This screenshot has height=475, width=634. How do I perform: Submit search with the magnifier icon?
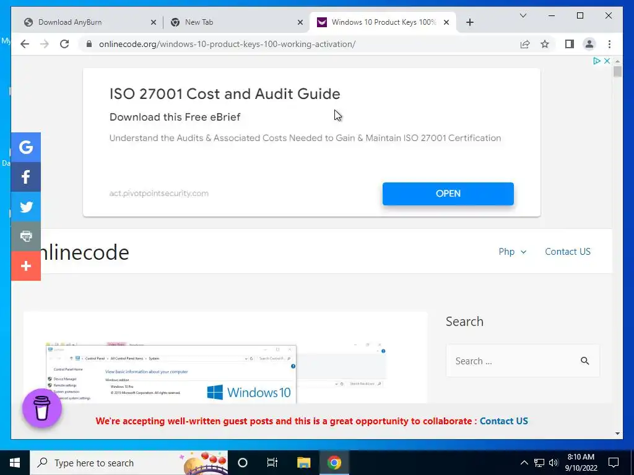point(584,361)
